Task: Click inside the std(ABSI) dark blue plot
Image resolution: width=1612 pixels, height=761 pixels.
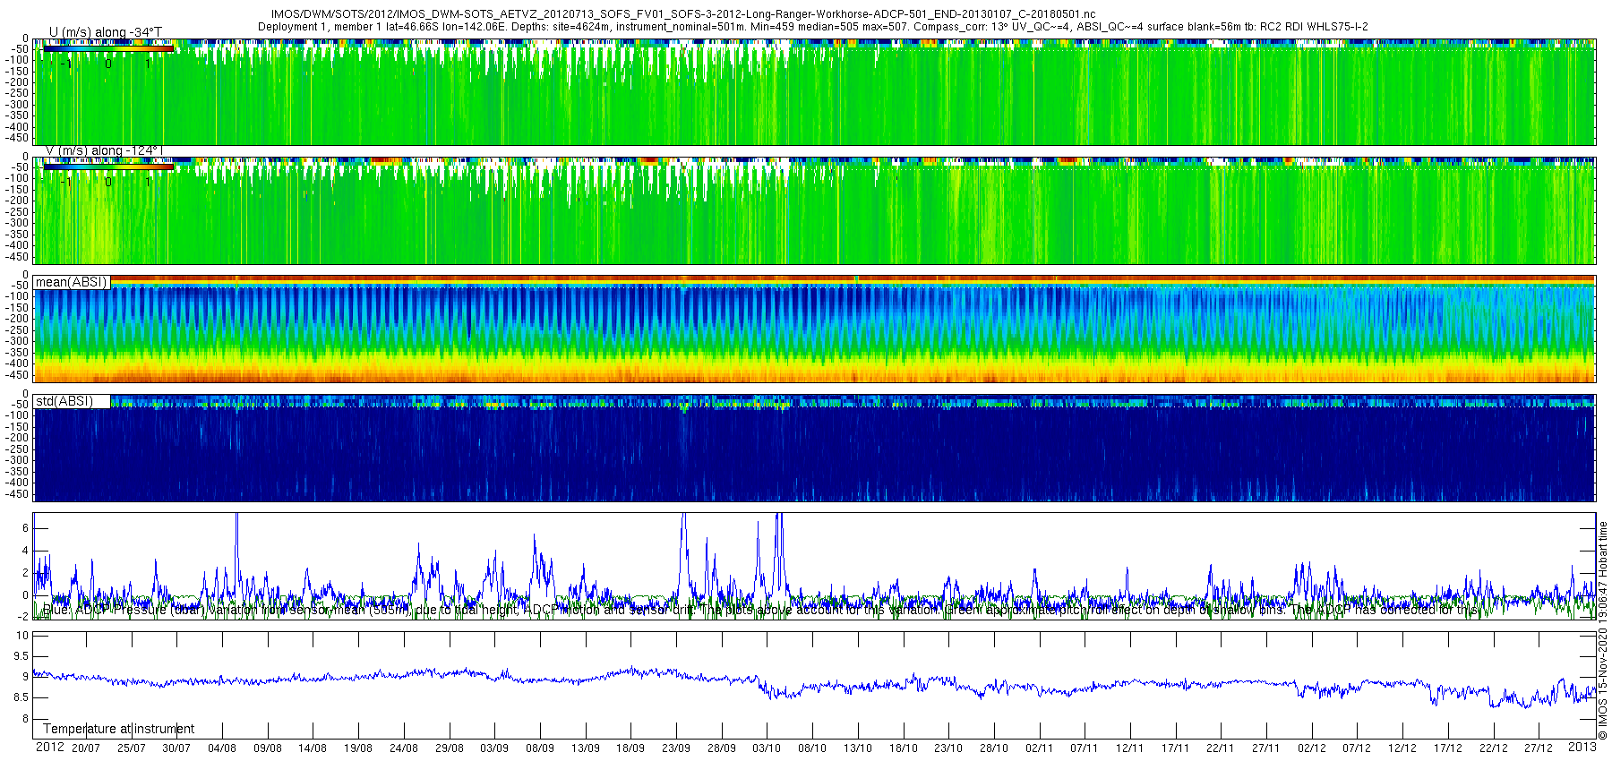Action: 814,448
